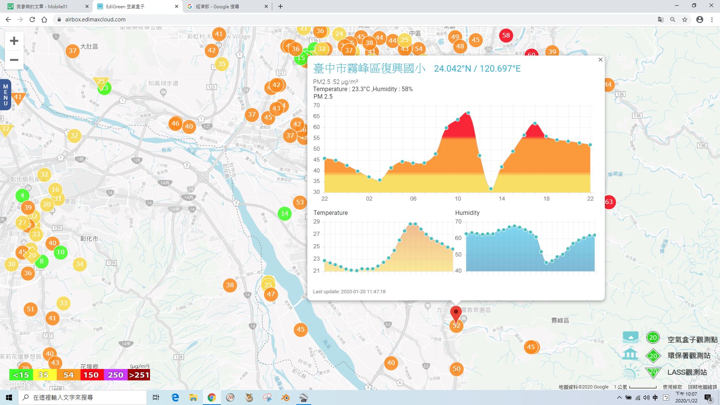
Task: Open the Wi-Fi network icon
Action: click(637, 397)
